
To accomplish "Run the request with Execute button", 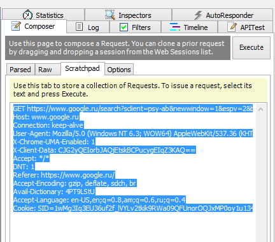I will (251, 47).
